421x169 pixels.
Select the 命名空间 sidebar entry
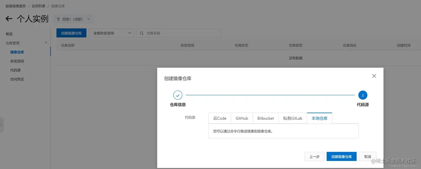[x=17, y=61]
